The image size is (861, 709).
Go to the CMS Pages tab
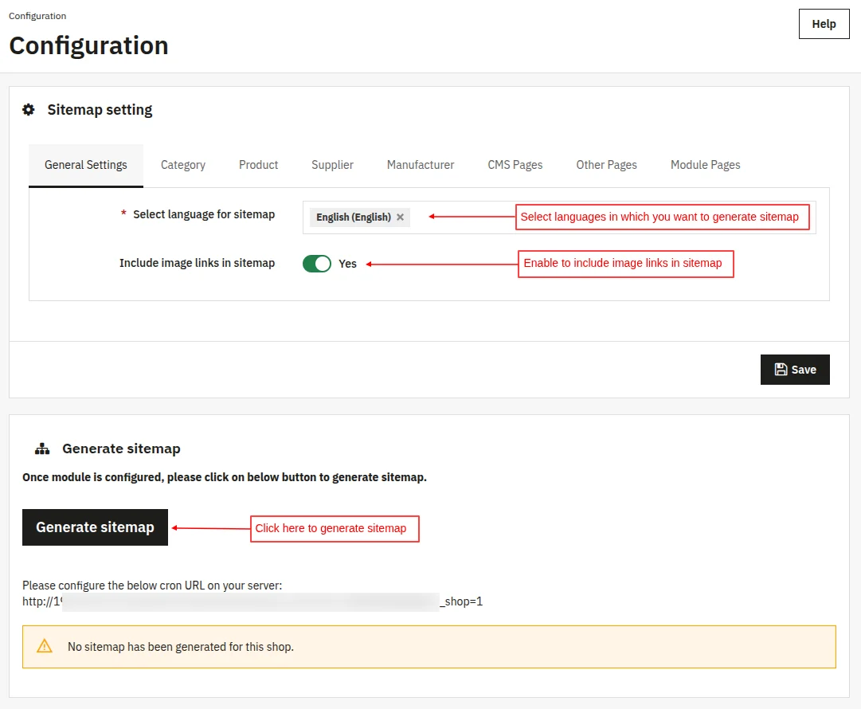(515, 166)
